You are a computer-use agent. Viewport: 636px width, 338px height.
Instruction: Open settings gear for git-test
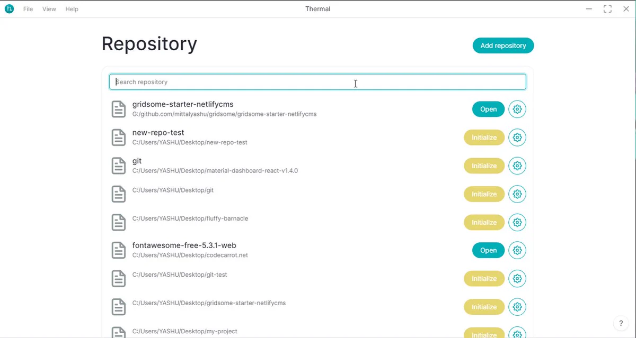(517, 279)
